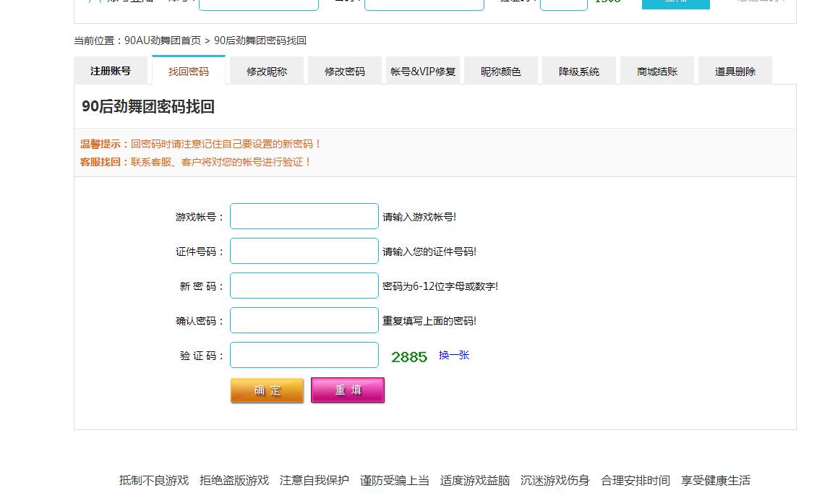This screenshot has width=830, height=493.
Task: Switch to the 修改昵称 tab
Action: 267,71
